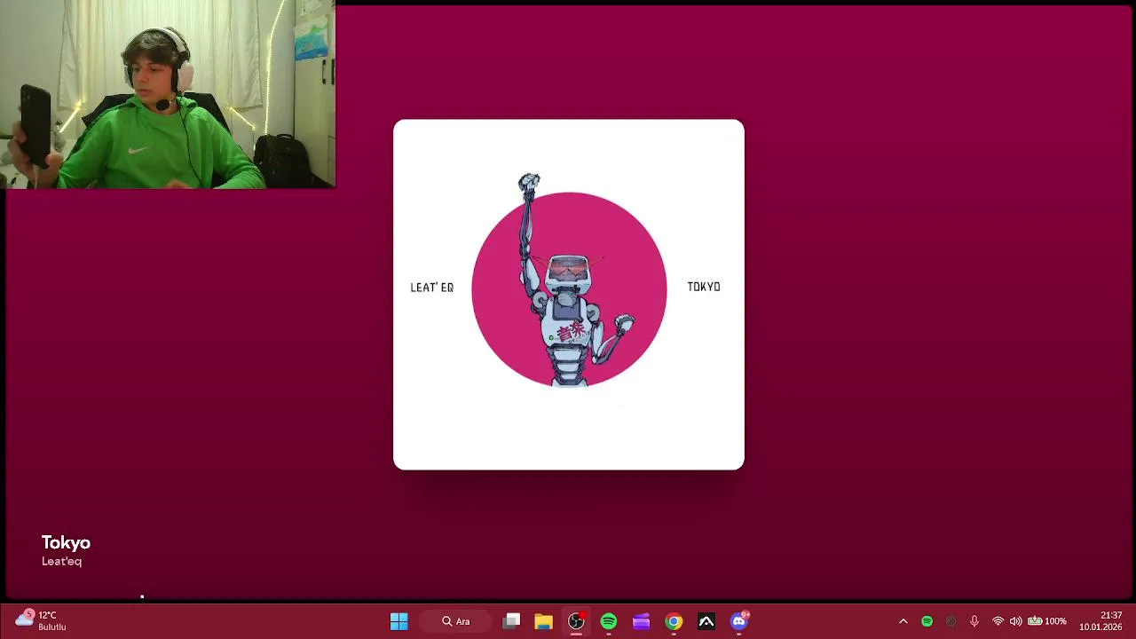1136x639 pixels.
Task: Open the black mountain-logo app in the taskbar
Action: (x=706, y=621)
